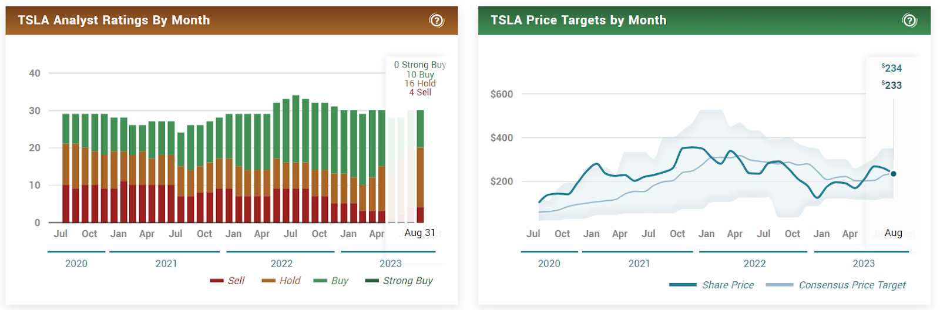Viewport: 940px width, 310px height.
Task: Click the $234 price tooltip value
Action: [x=892, y=68]
